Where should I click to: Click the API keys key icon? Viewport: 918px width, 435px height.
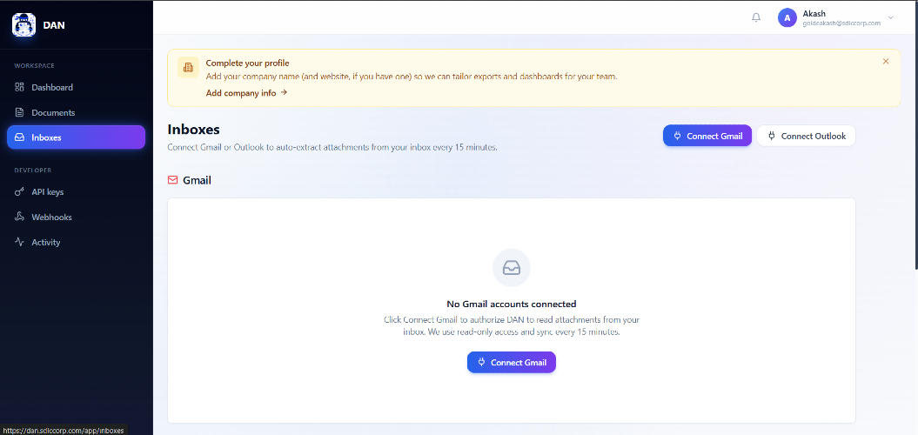[x=19, y=191]
